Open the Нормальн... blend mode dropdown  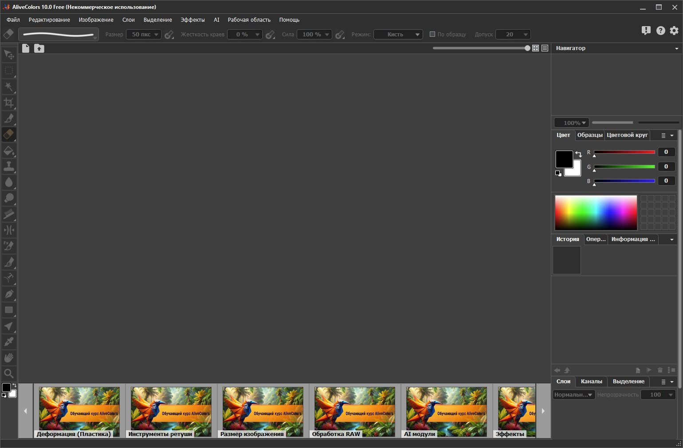573,394
